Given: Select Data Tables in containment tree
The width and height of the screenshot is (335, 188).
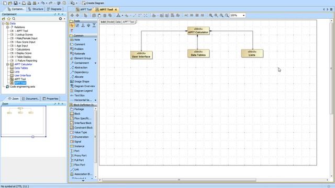Looking at the screenshot, I should point(21,68).
